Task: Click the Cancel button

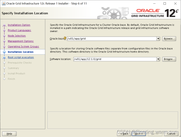Action: click(x=171, y=134)
